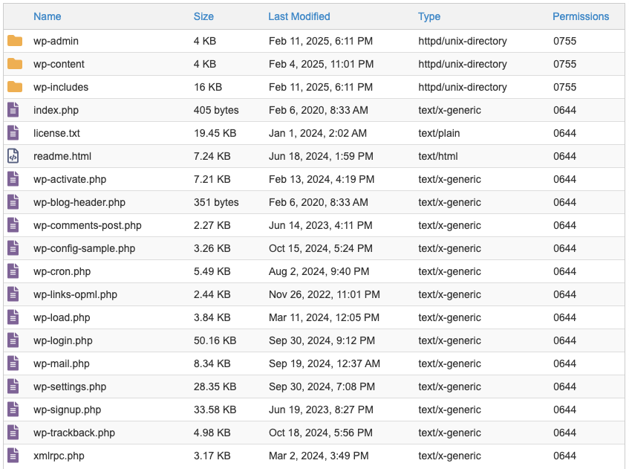Screen dimensions: 629x469
Task: Click 0644 permissions for wp-mail.php
Action: click(565, 363)
